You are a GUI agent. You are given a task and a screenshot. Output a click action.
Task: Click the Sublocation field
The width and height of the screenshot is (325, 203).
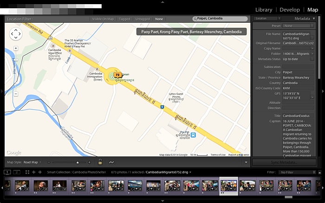[x=298, y=67]
